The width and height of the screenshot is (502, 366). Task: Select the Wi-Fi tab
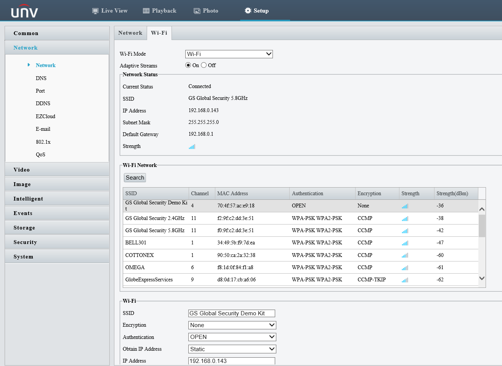(x=159, y=33)
